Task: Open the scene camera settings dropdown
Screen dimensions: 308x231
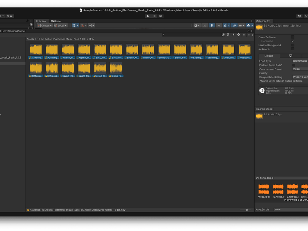Action: click(x=241, y=25)
